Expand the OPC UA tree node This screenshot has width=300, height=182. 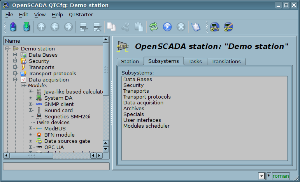(31, 147)
